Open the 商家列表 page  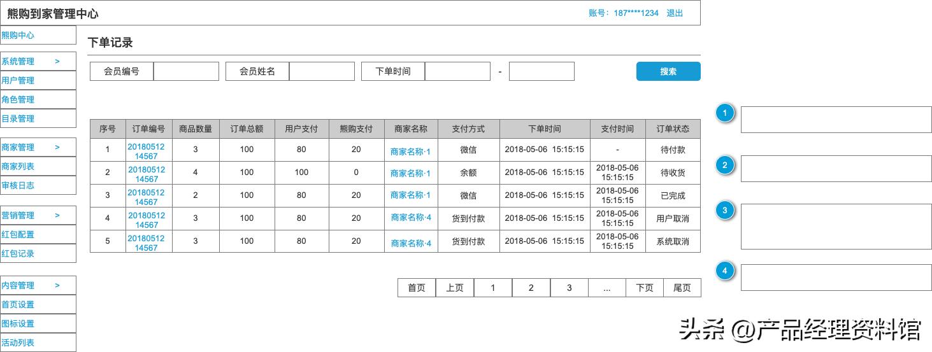click(38, 166)
